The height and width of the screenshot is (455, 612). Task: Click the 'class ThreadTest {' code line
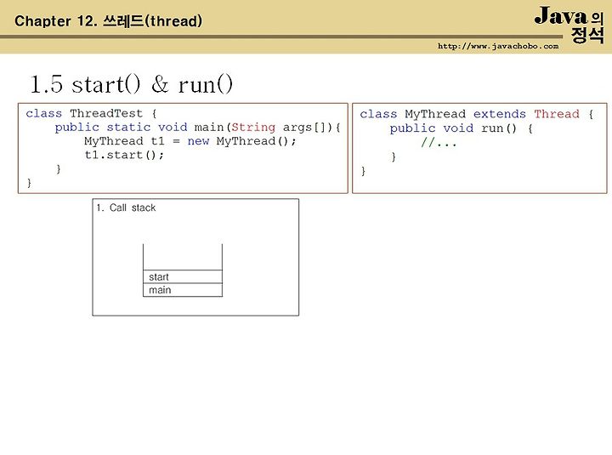(91, 114)
